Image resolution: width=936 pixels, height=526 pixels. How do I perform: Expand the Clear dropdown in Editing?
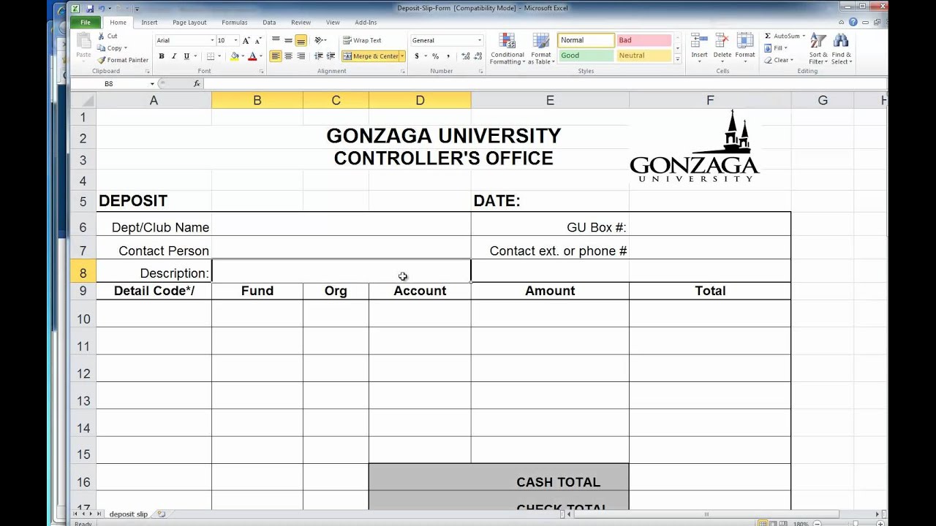[792, 60]
